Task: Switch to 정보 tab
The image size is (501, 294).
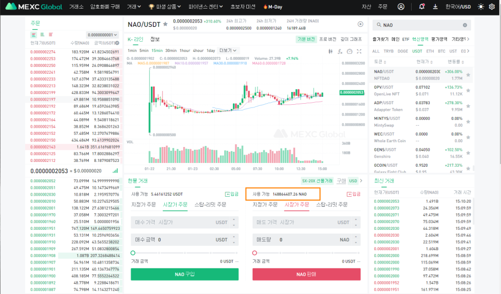Action: click(155, 39)
